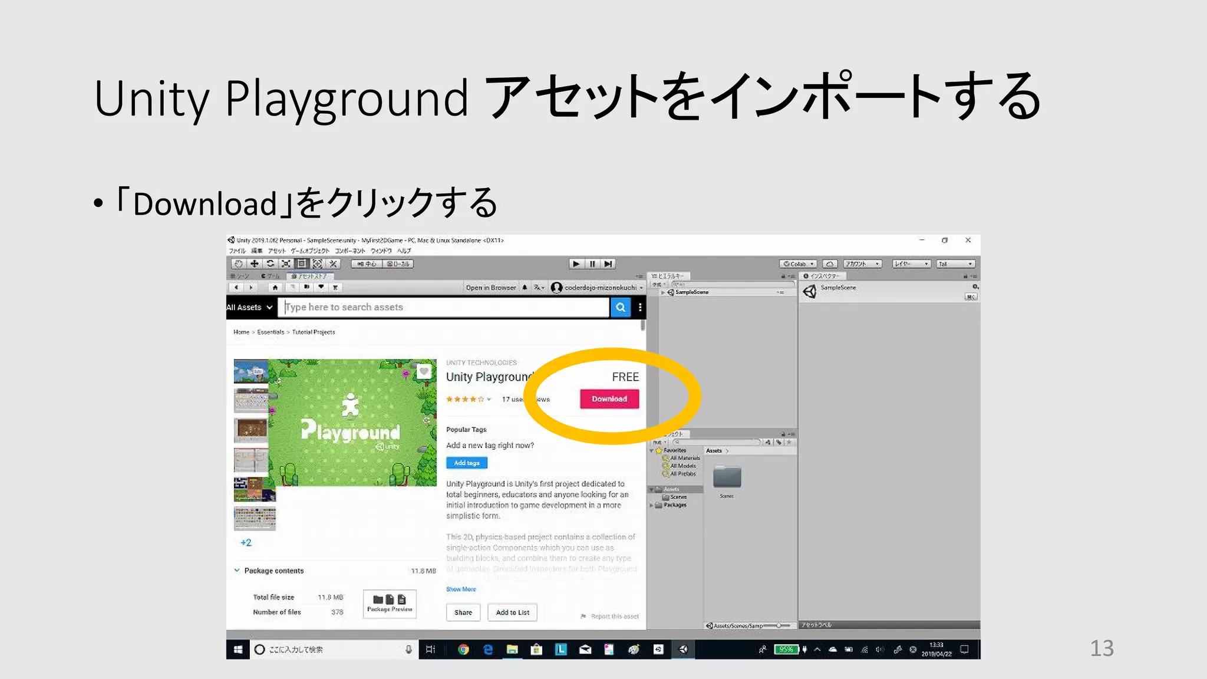Open the three-dot more options menu
This screenshot has height=679, width=1207.
click(x=640, y=307)
